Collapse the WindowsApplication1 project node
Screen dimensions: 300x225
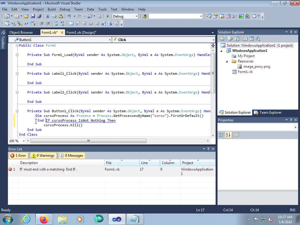[221, 51]
